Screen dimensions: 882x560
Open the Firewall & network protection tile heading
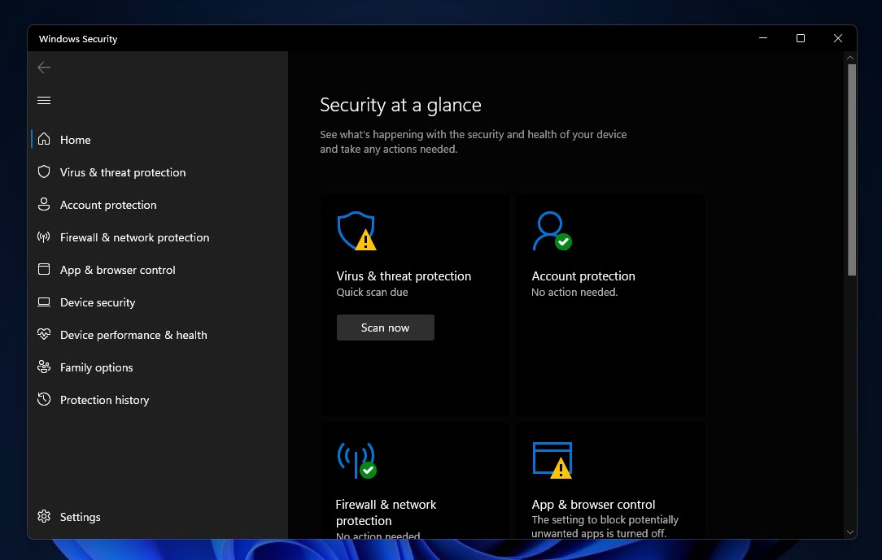click(386, 512)
